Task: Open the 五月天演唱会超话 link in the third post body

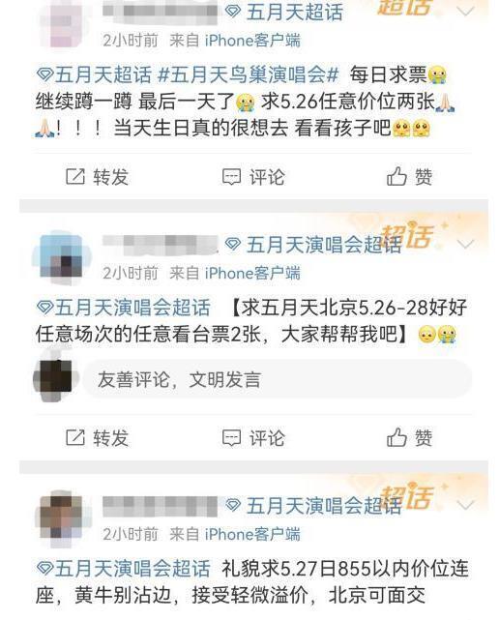Action: [124, 568]
